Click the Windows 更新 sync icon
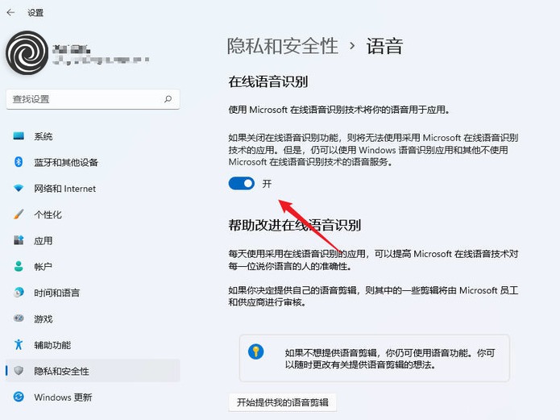The width and height of the screenshot is (560, 420). point(19,397)
